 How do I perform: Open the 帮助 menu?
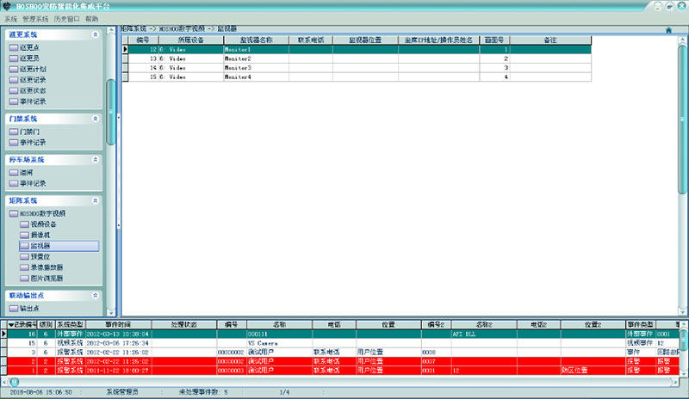(x=92, y=18)
